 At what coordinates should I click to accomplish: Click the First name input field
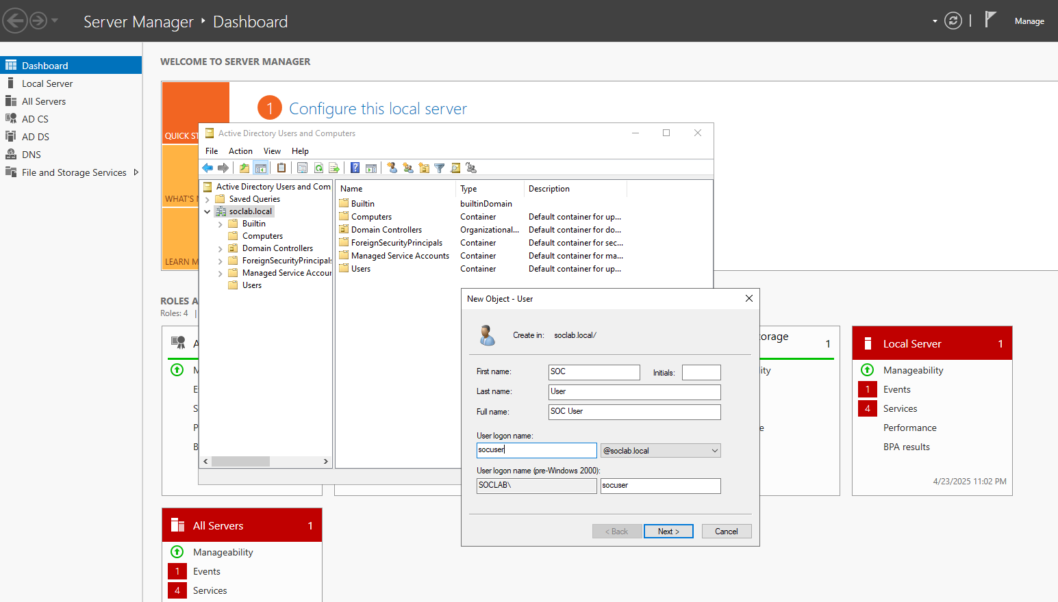pos(594,372)
